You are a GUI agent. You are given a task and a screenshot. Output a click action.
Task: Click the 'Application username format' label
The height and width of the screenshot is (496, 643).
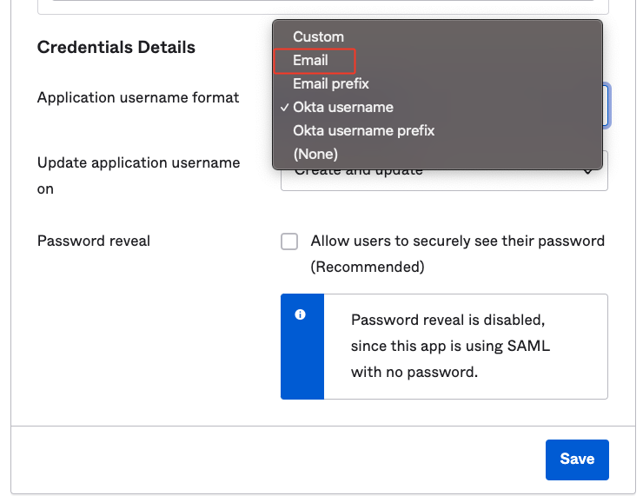coord(138,97)
